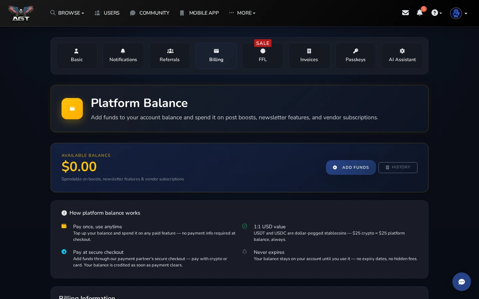The height and width of the screenshot is (299, 479).
Task: Click the Pay at secure checkout heading
Action: pos(98,252)
